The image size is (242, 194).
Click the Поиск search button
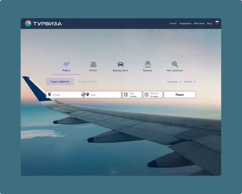pyautogui.click(x=180, y=95)
